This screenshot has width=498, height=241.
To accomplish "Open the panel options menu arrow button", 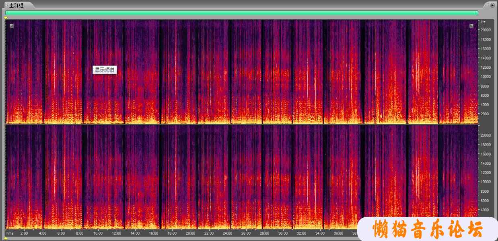I will tap(492, 5).
